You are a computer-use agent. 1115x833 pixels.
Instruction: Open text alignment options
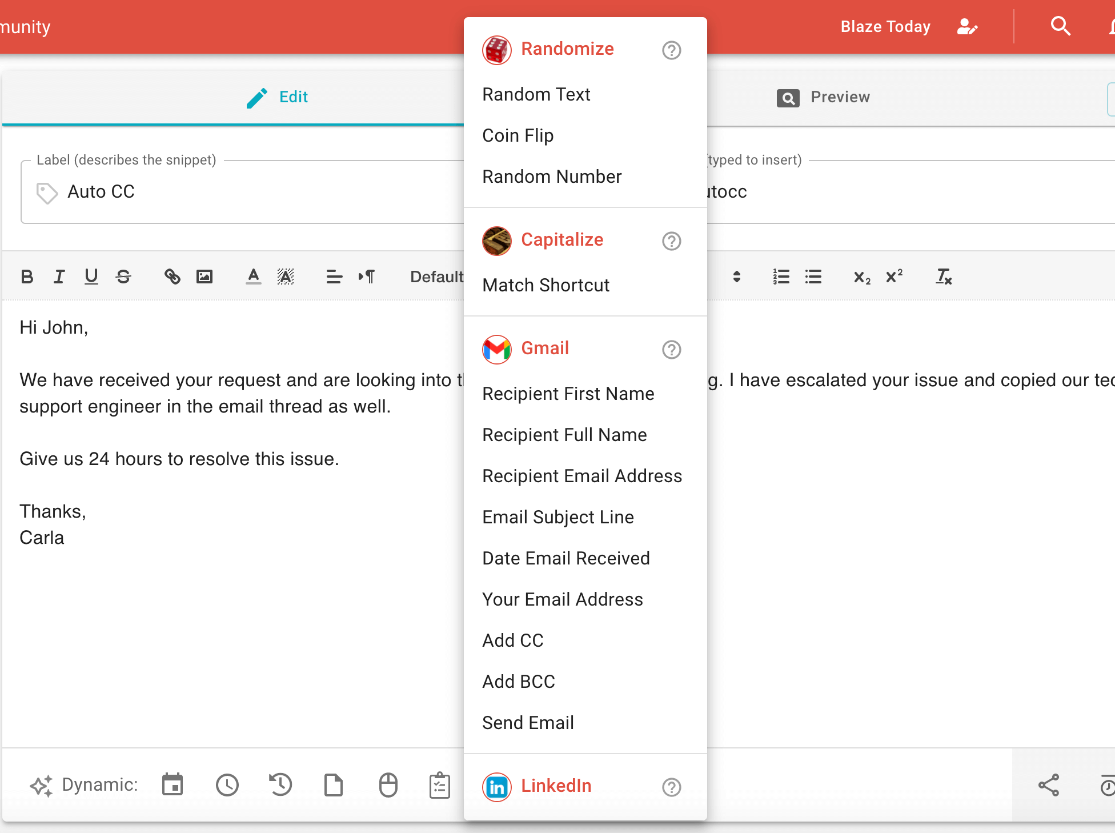click(334, 277)
